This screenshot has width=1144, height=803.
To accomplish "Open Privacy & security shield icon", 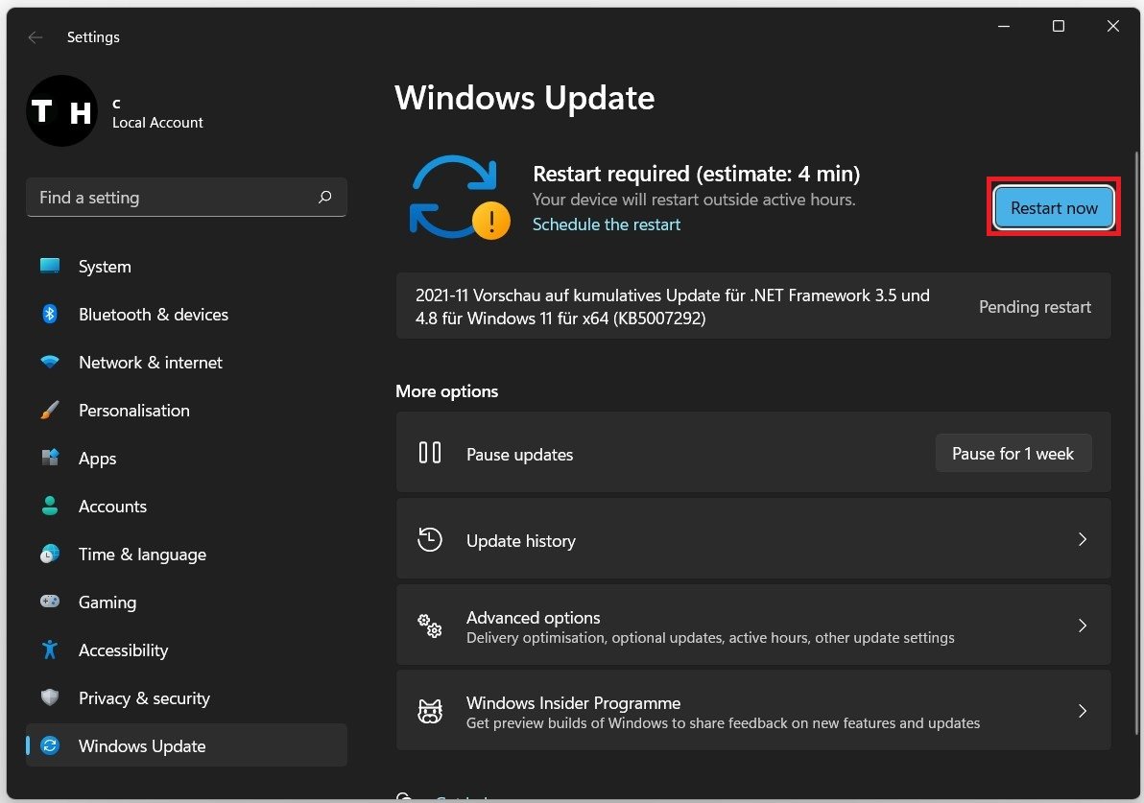I will point(51,697).
